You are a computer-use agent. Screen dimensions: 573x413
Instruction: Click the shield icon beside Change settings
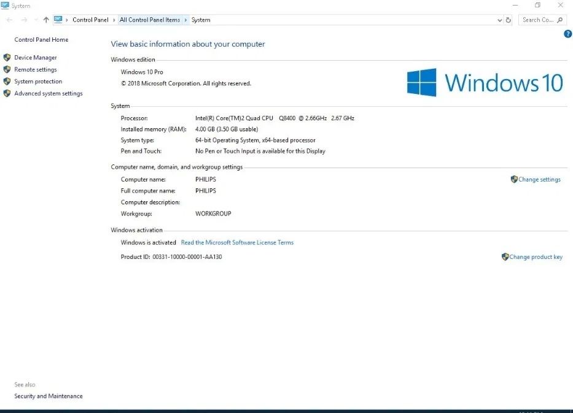pyautogui.click(x=514, y=179)
